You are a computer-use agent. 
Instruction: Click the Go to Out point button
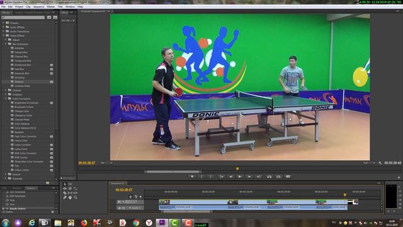coord(259,177)
